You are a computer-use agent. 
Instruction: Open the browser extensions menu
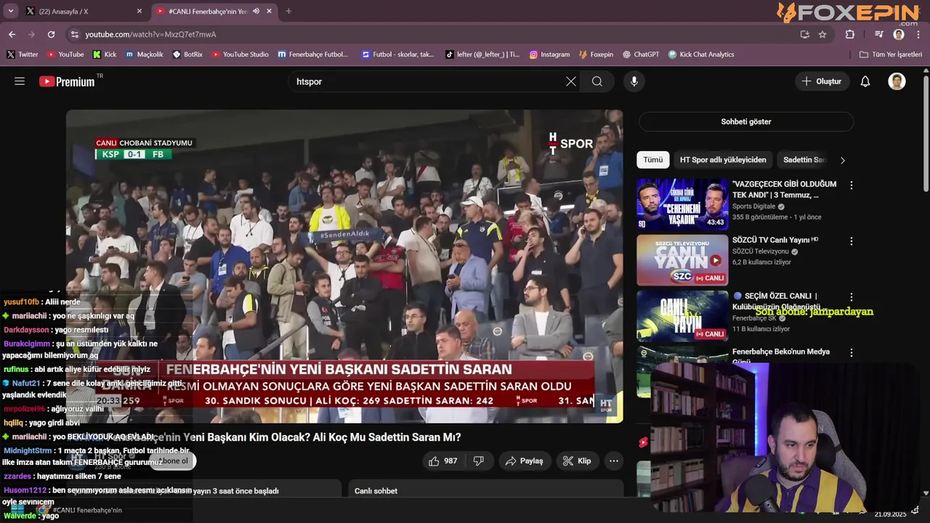coord(850,34)
